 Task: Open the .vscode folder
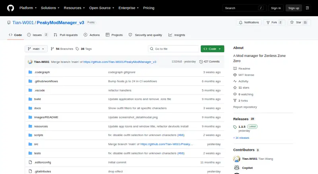click(39, 90)
